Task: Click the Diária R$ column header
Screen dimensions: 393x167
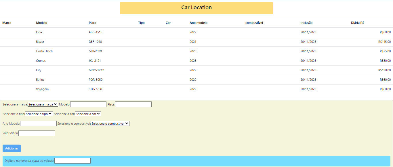Action: click(x=358, y=23)
